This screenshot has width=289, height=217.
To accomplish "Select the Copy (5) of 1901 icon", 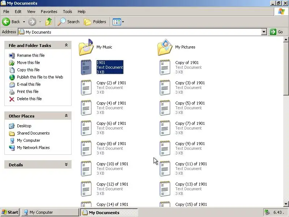I will tap(165, 108).
